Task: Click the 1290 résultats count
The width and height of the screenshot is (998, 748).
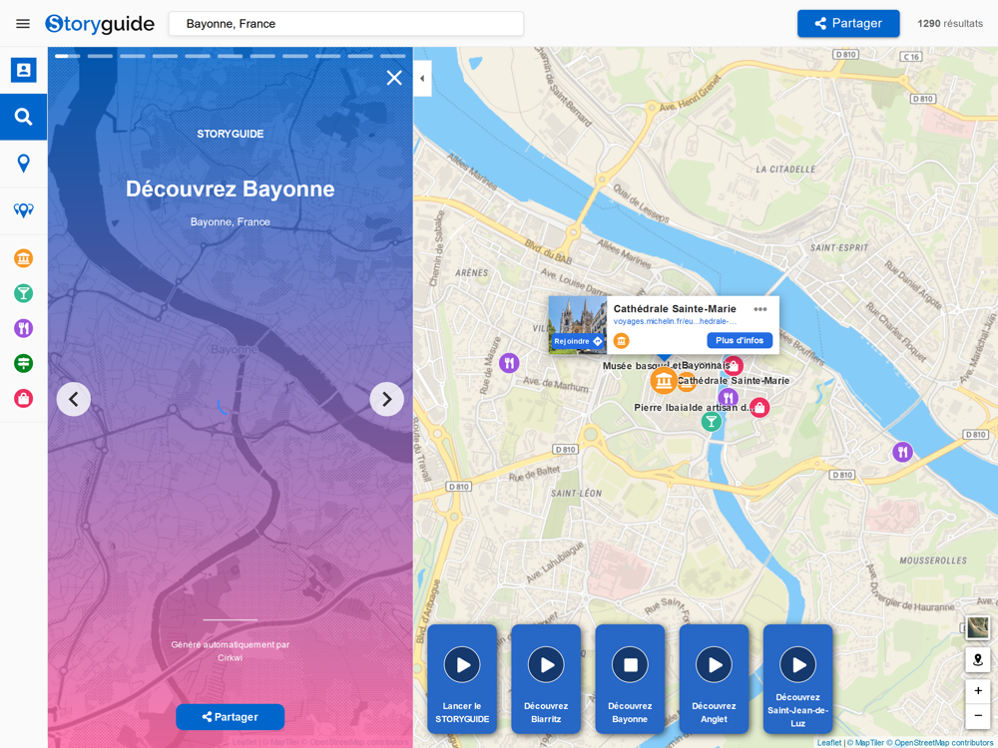Action: point(950,24)
